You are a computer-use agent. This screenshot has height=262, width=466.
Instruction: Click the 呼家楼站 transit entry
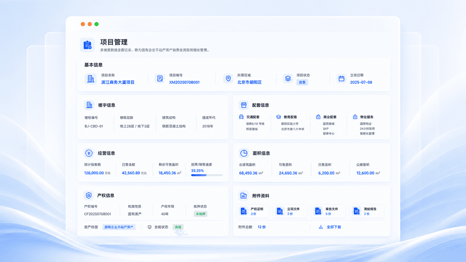[x=252, y=129]
